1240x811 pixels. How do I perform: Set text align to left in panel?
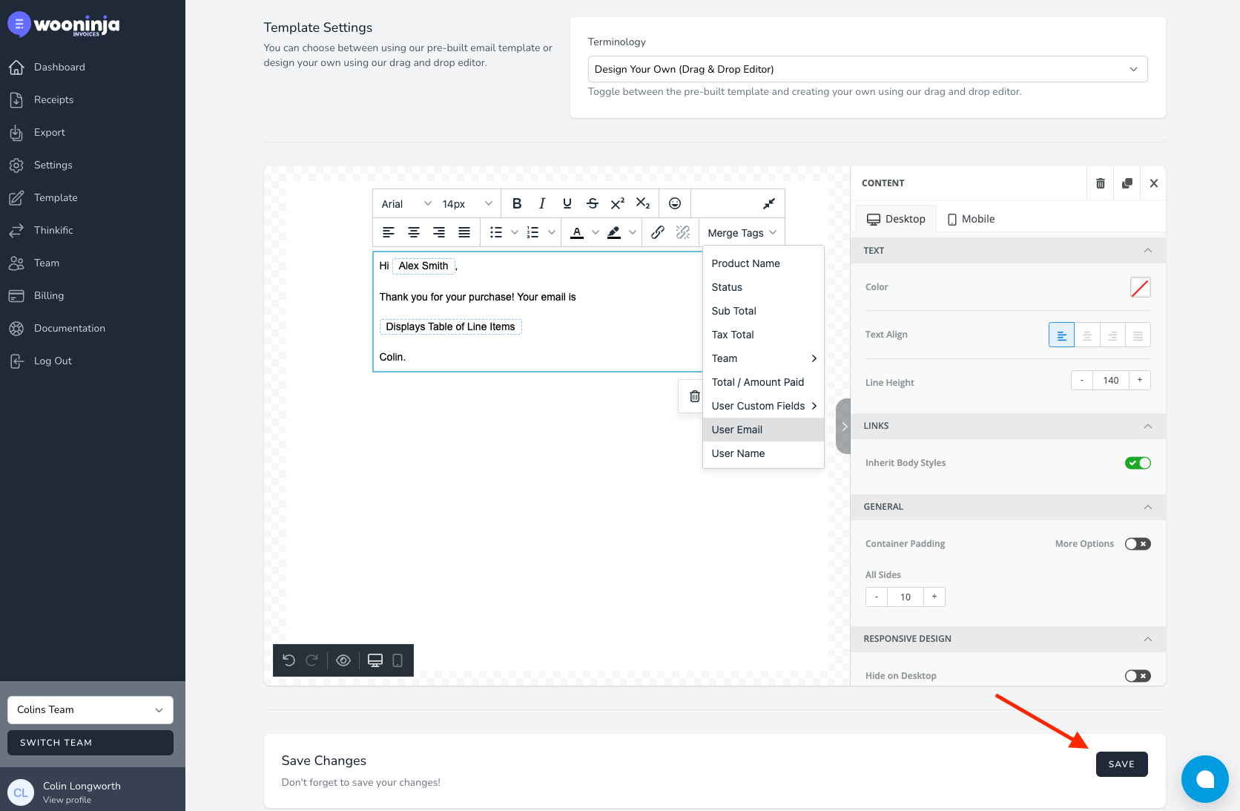coord(1061,335)
